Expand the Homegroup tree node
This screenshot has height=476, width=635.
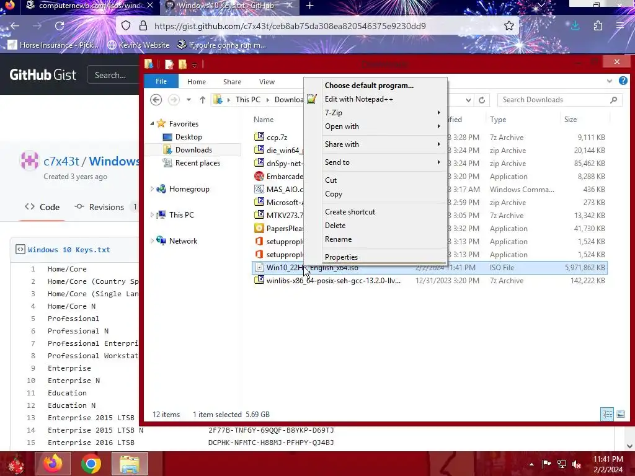(152, 188)
